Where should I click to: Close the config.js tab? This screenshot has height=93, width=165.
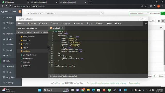click(62, 28)
